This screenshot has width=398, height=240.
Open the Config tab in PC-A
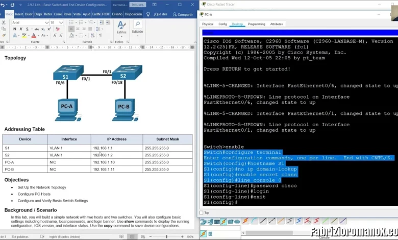coord(222,24)
